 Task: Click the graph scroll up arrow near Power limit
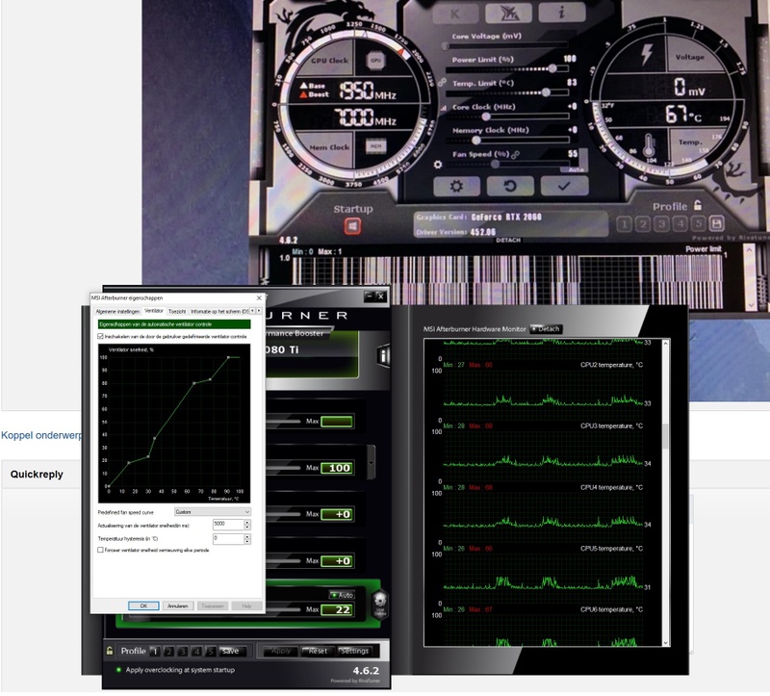(750, 250)
